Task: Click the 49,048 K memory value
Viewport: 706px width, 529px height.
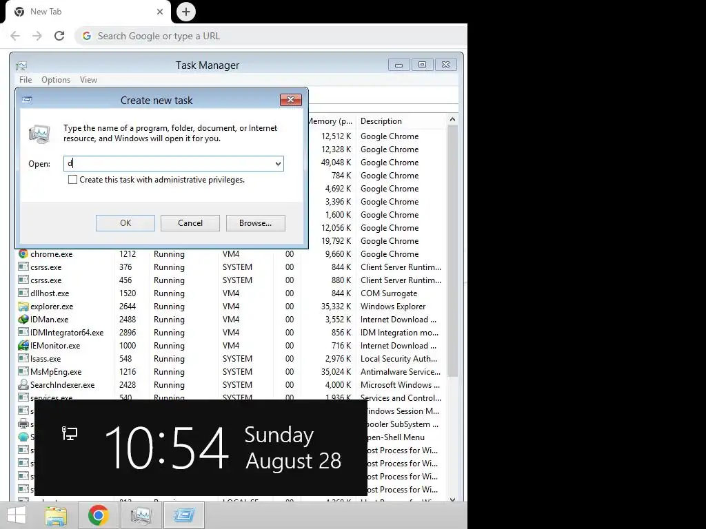Action: (336, 163)
